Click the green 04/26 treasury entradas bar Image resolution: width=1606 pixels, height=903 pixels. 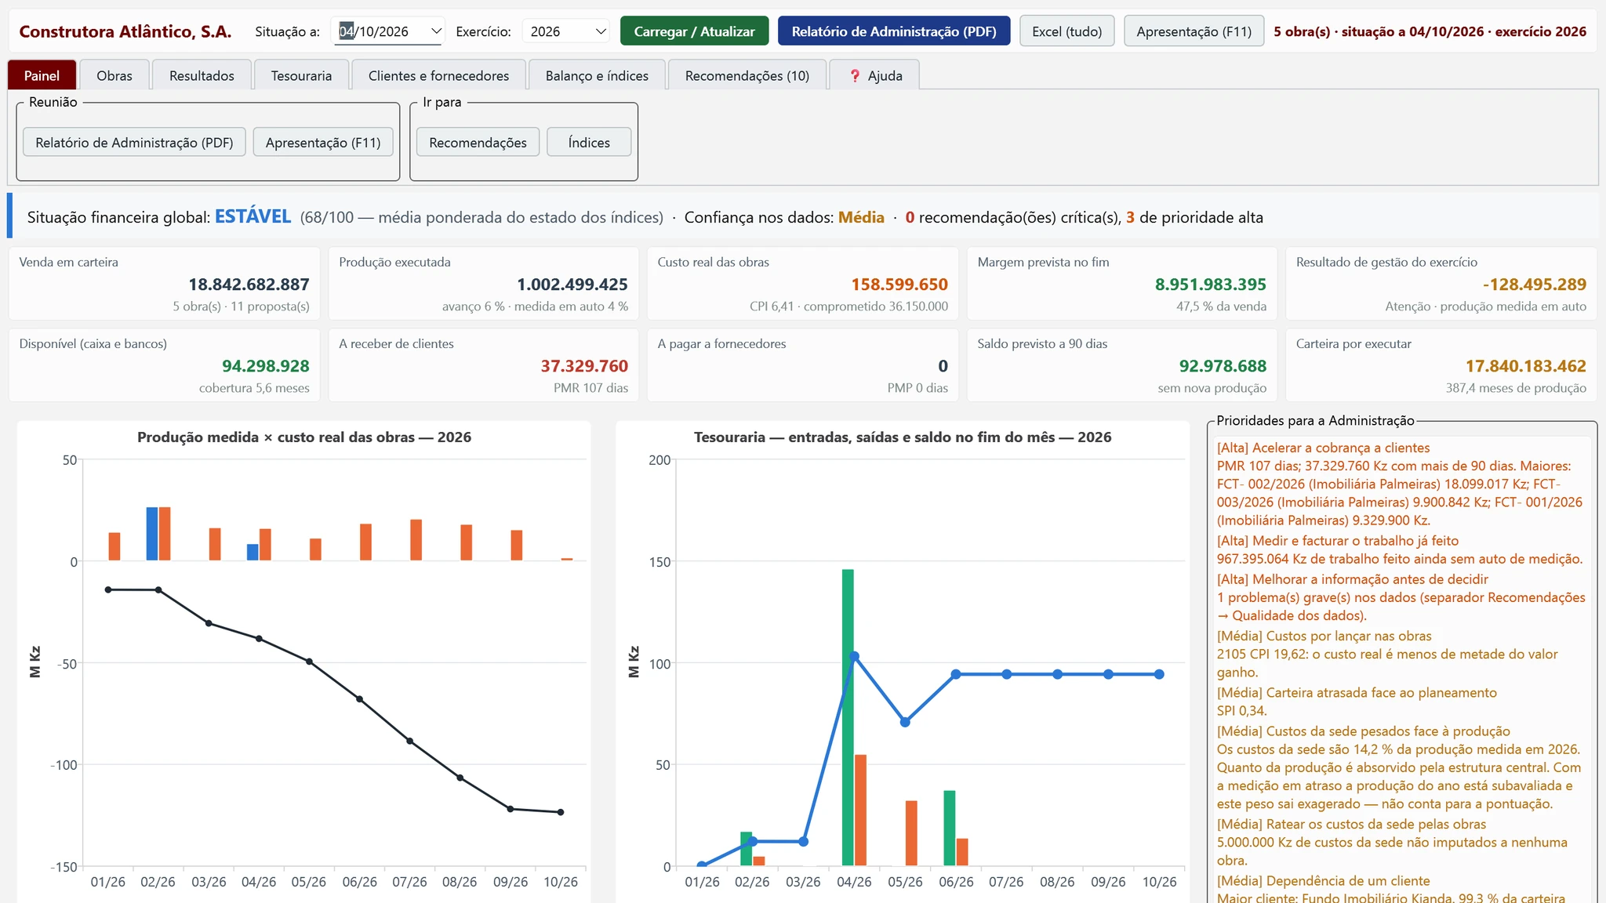pos(848,717)
